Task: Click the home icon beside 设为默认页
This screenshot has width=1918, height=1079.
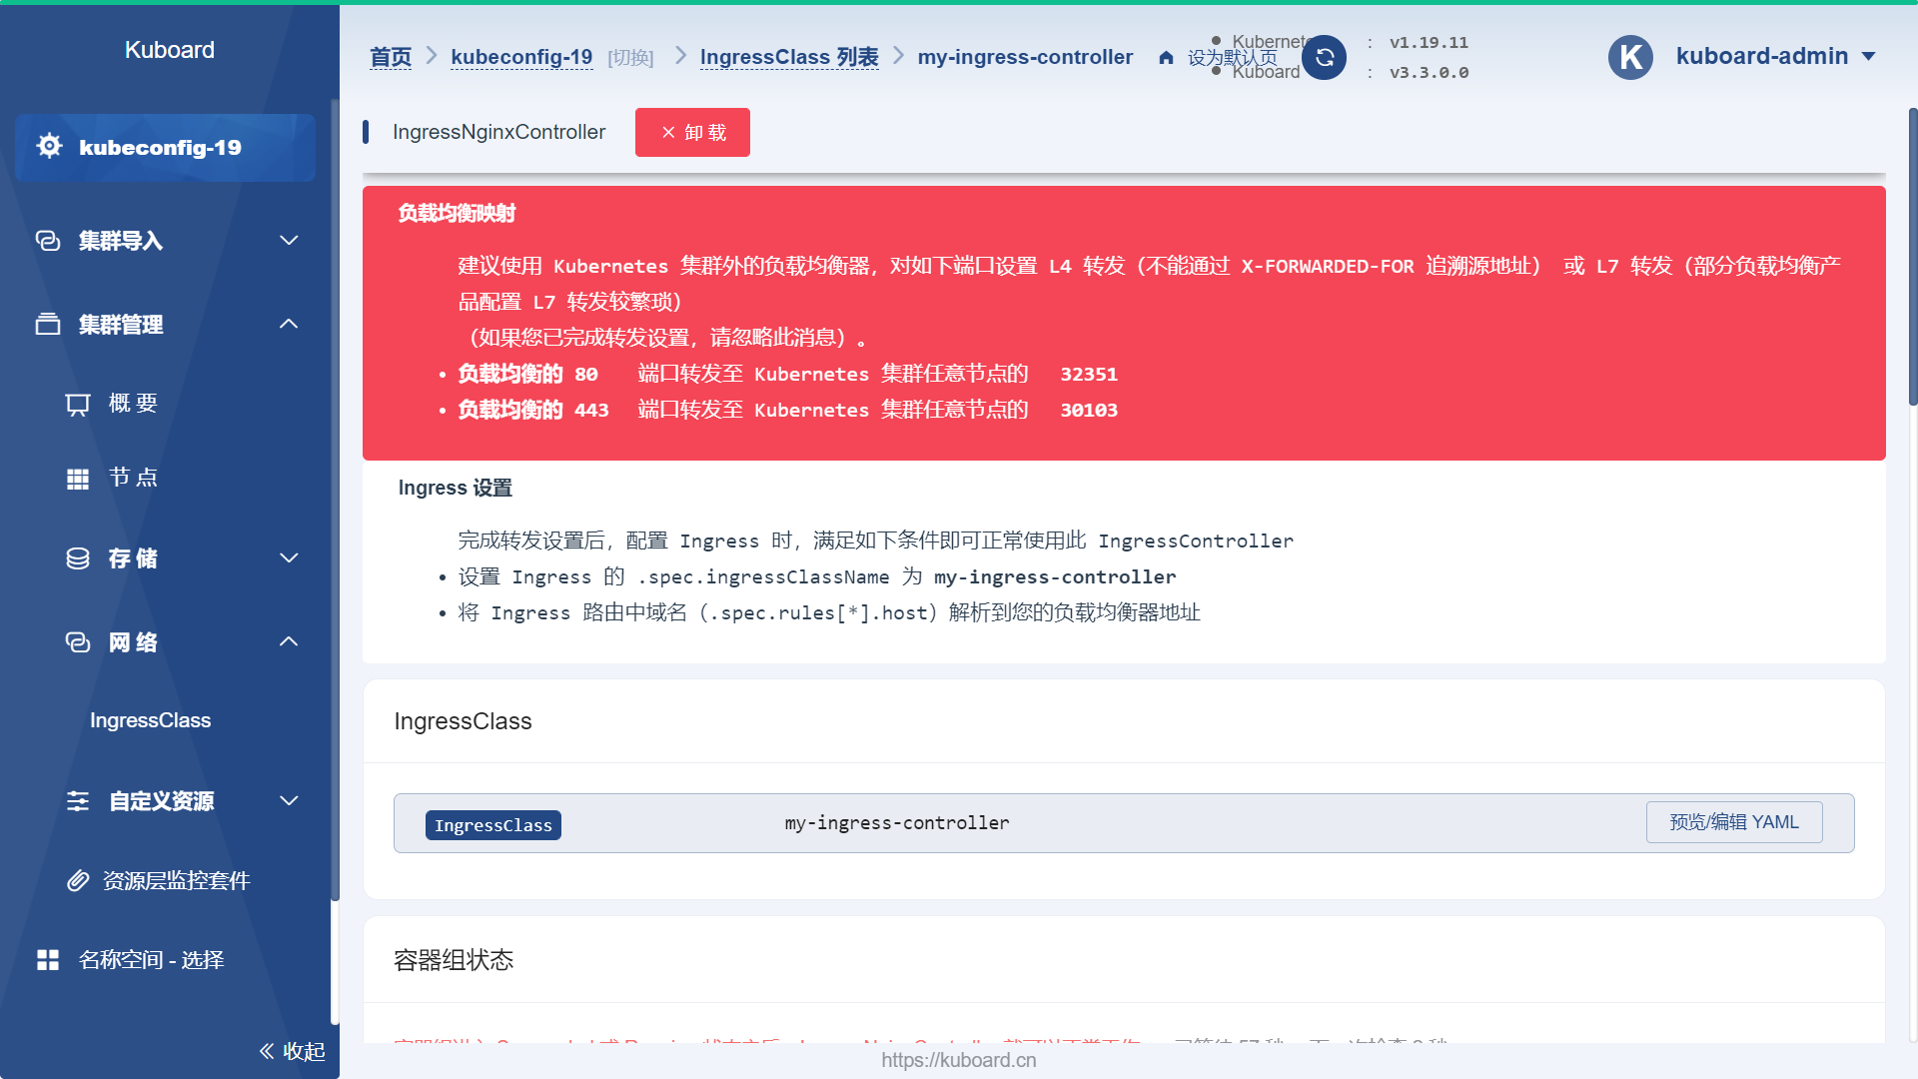Action: [x=1166, y=58]
